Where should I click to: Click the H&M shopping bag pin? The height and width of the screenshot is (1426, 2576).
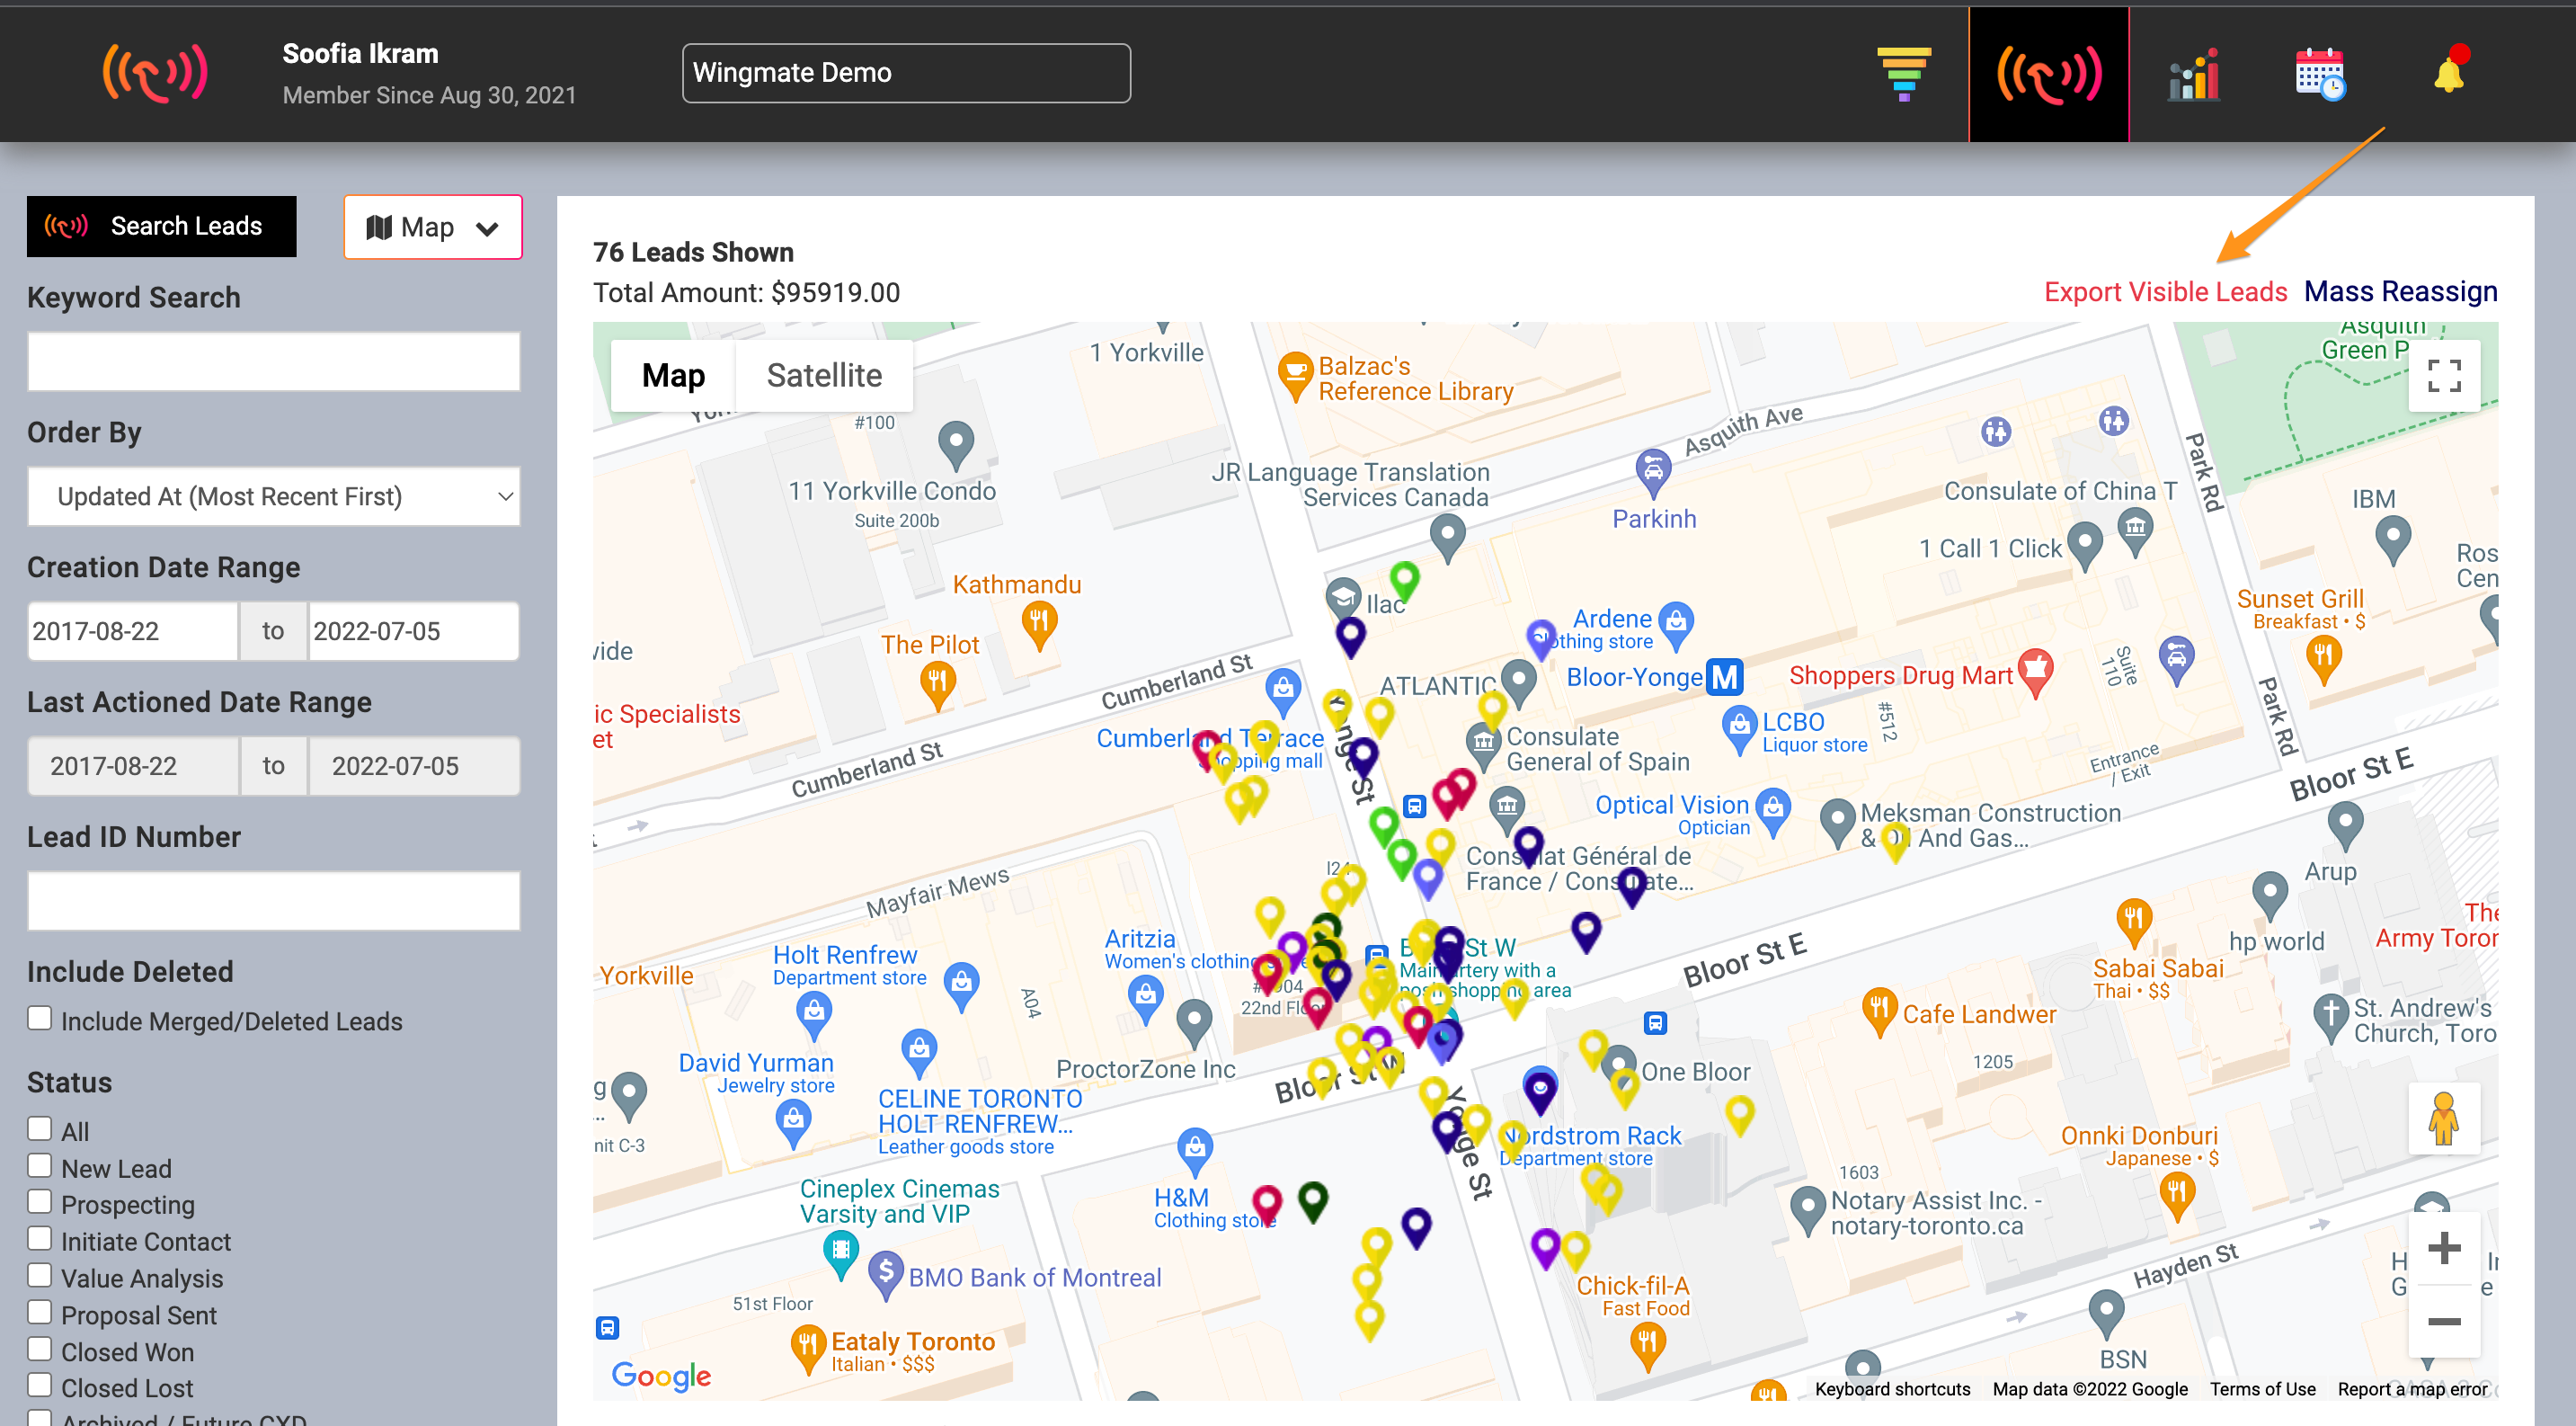(1195, 1153)
